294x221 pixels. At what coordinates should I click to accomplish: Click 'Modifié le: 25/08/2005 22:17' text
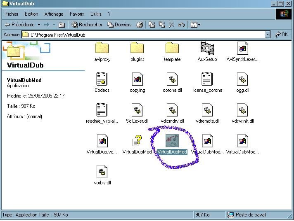click(x=36, y=96)
